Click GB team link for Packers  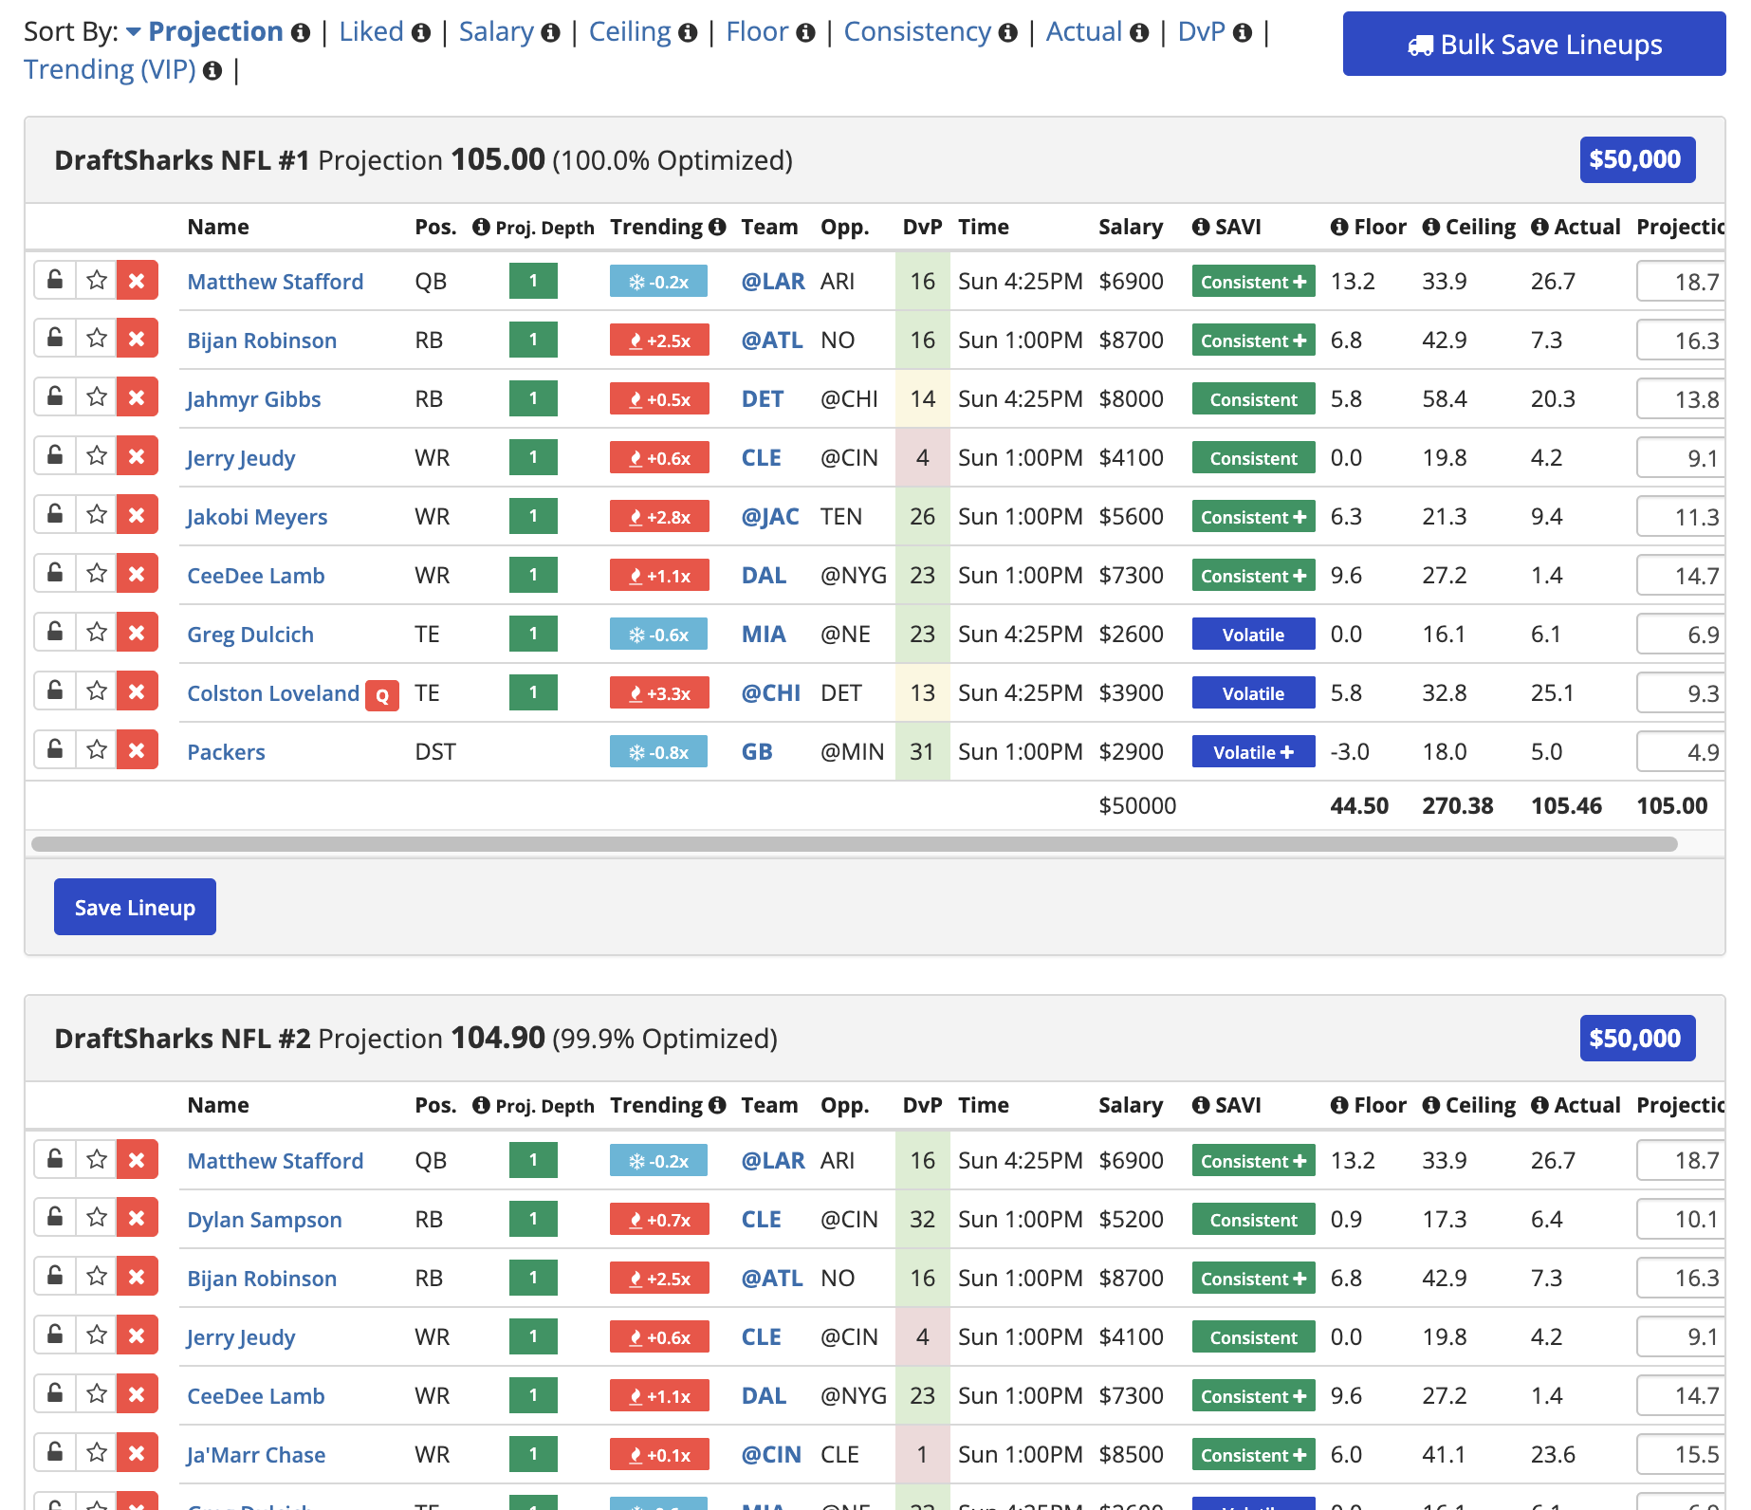click(757, 752)
